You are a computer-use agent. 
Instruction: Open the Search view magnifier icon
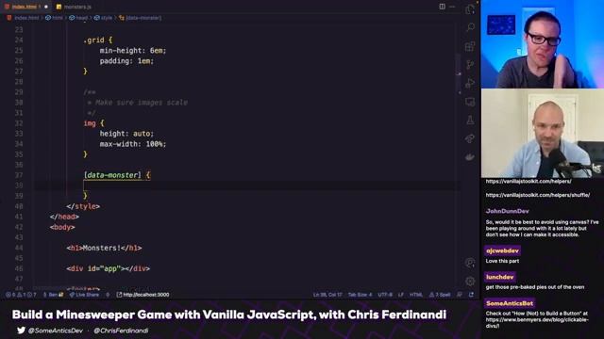[x=470, y=27]
